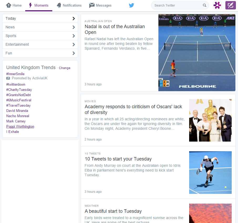Click the sunrise story description text

[x=134, y=220]
